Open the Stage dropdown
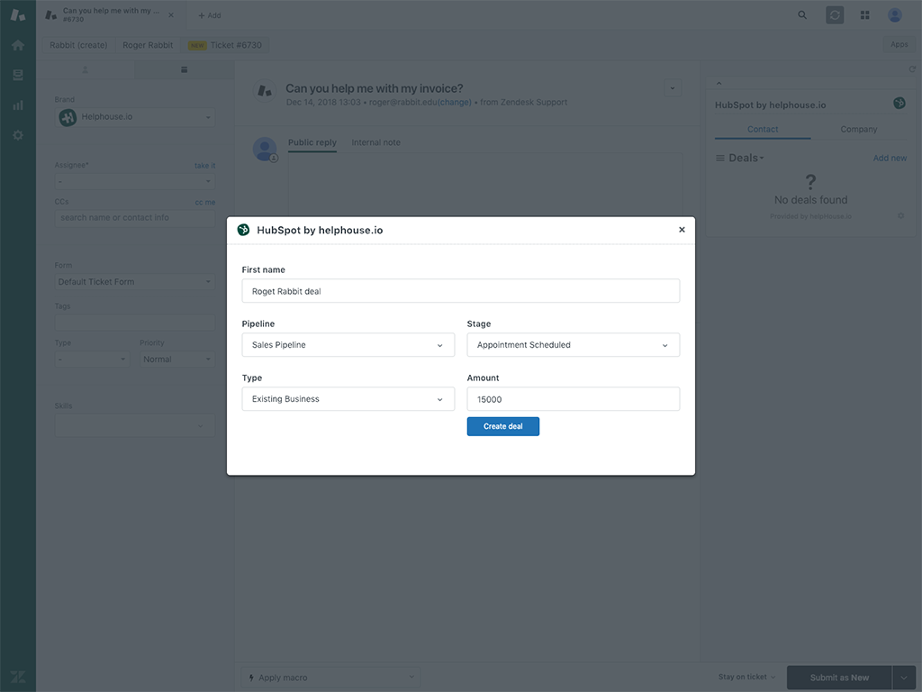This screenshot has width=922, height=692. 573,345
